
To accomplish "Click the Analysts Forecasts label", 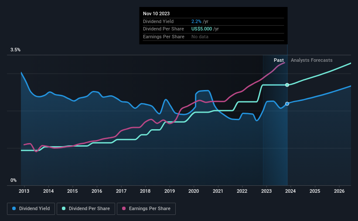I will (x=312, y=60).
